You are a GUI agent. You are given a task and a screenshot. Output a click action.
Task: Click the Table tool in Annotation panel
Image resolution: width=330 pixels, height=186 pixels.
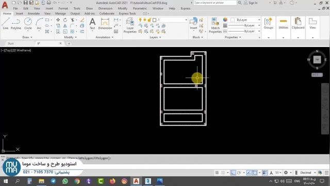click(116, 32)
